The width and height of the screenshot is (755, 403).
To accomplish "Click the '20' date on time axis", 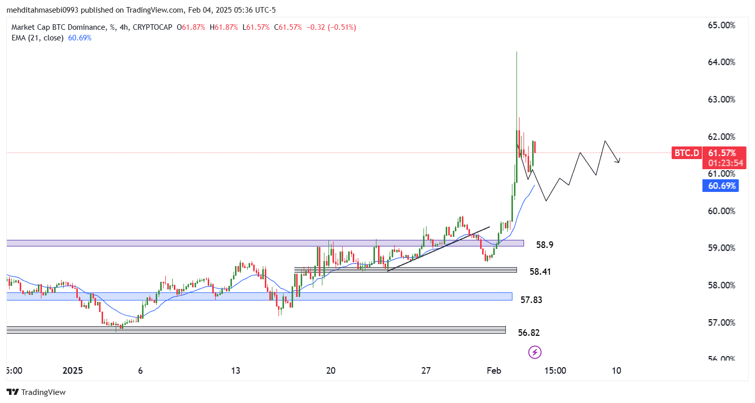I will click(x=331, y=371).
